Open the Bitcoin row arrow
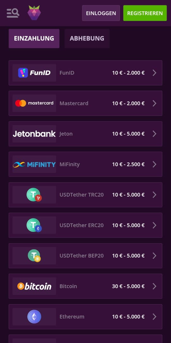171x343 pixels. (155, 286)
